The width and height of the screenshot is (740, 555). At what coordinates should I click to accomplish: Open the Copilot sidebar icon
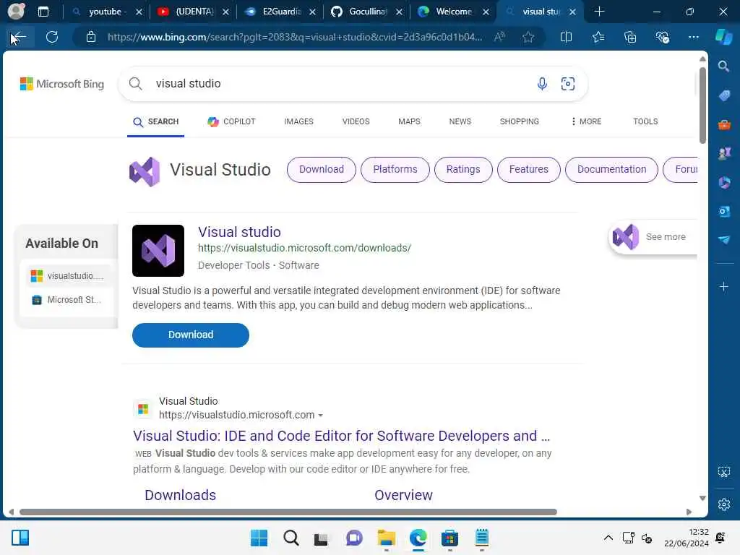(724, 37)
